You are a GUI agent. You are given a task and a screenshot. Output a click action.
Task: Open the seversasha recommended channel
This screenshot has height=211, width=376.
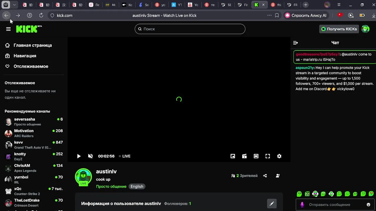pyautogui.click(x=34, y=122)
